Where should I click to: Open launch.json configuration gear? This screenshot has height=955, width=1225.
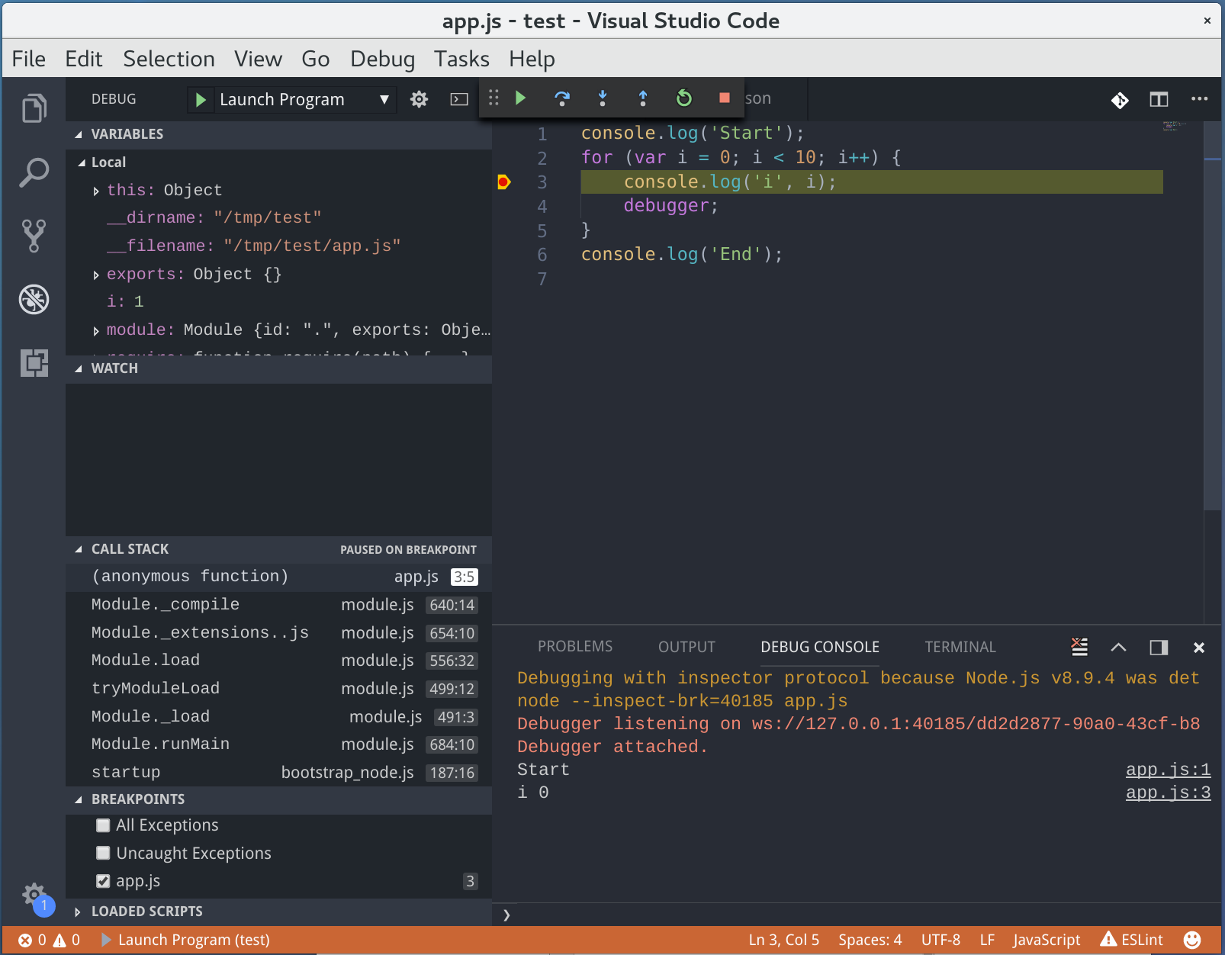[x=419, y=99]
